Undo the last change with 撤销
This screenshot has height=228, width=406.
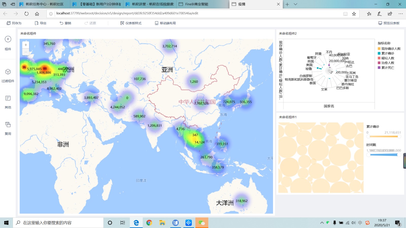(x=65, y=23)
